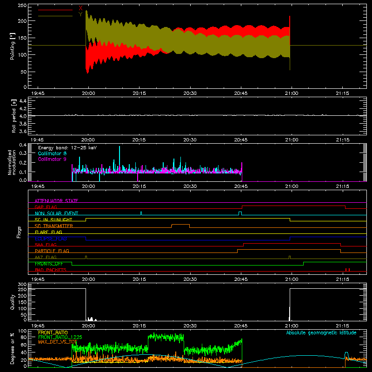Click the 300 value on Quality axis

[22, 285]
